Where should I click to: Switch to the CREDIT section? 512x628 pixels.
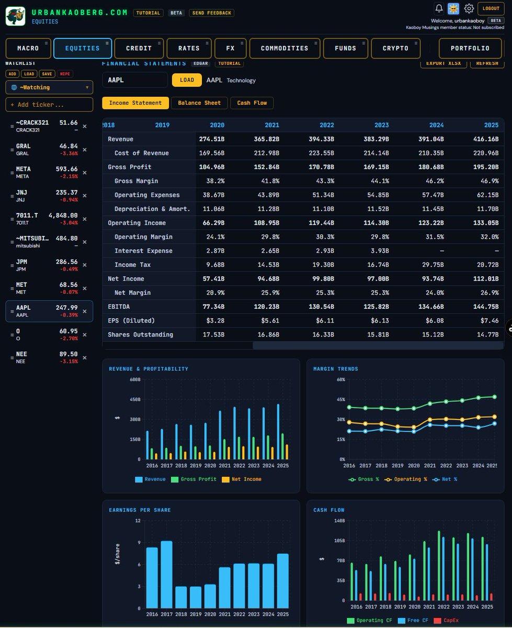(139, 48)
